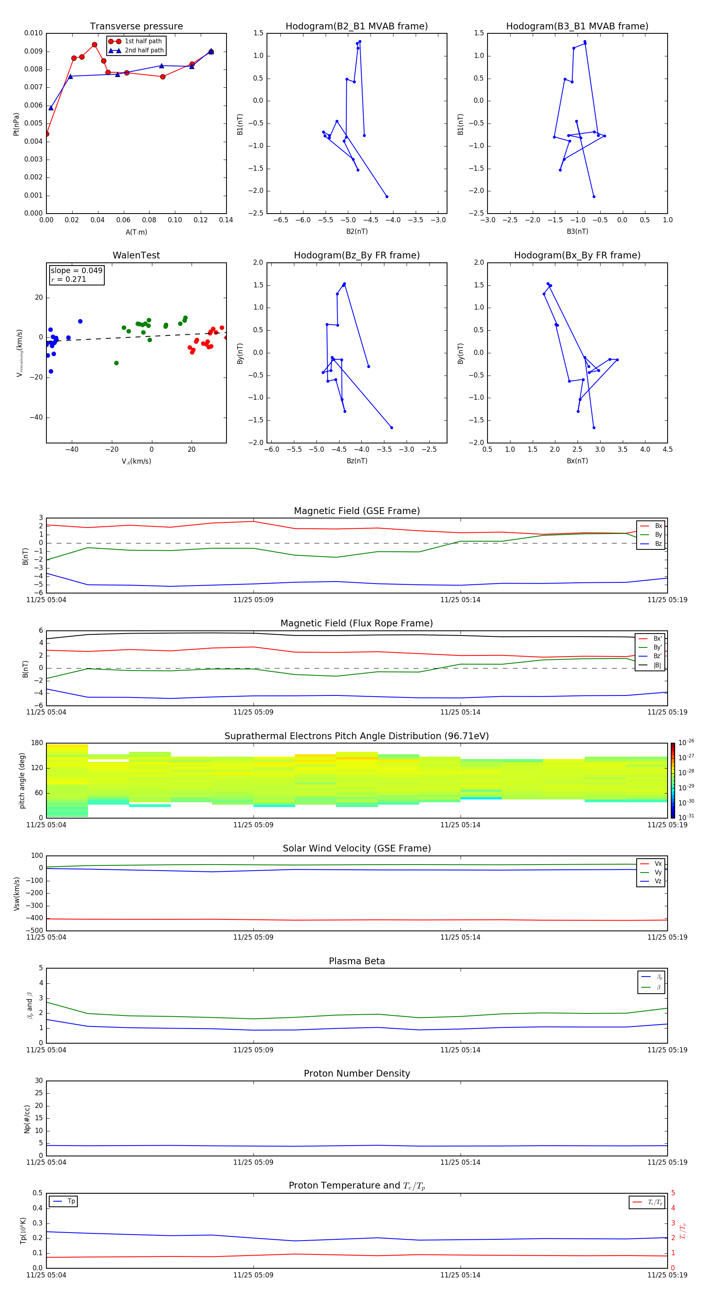The height and width of the screenshot is (1310, 714).
Task: Select 'Vy' in solar wind velocity legend
Action: tap(651, 872)
